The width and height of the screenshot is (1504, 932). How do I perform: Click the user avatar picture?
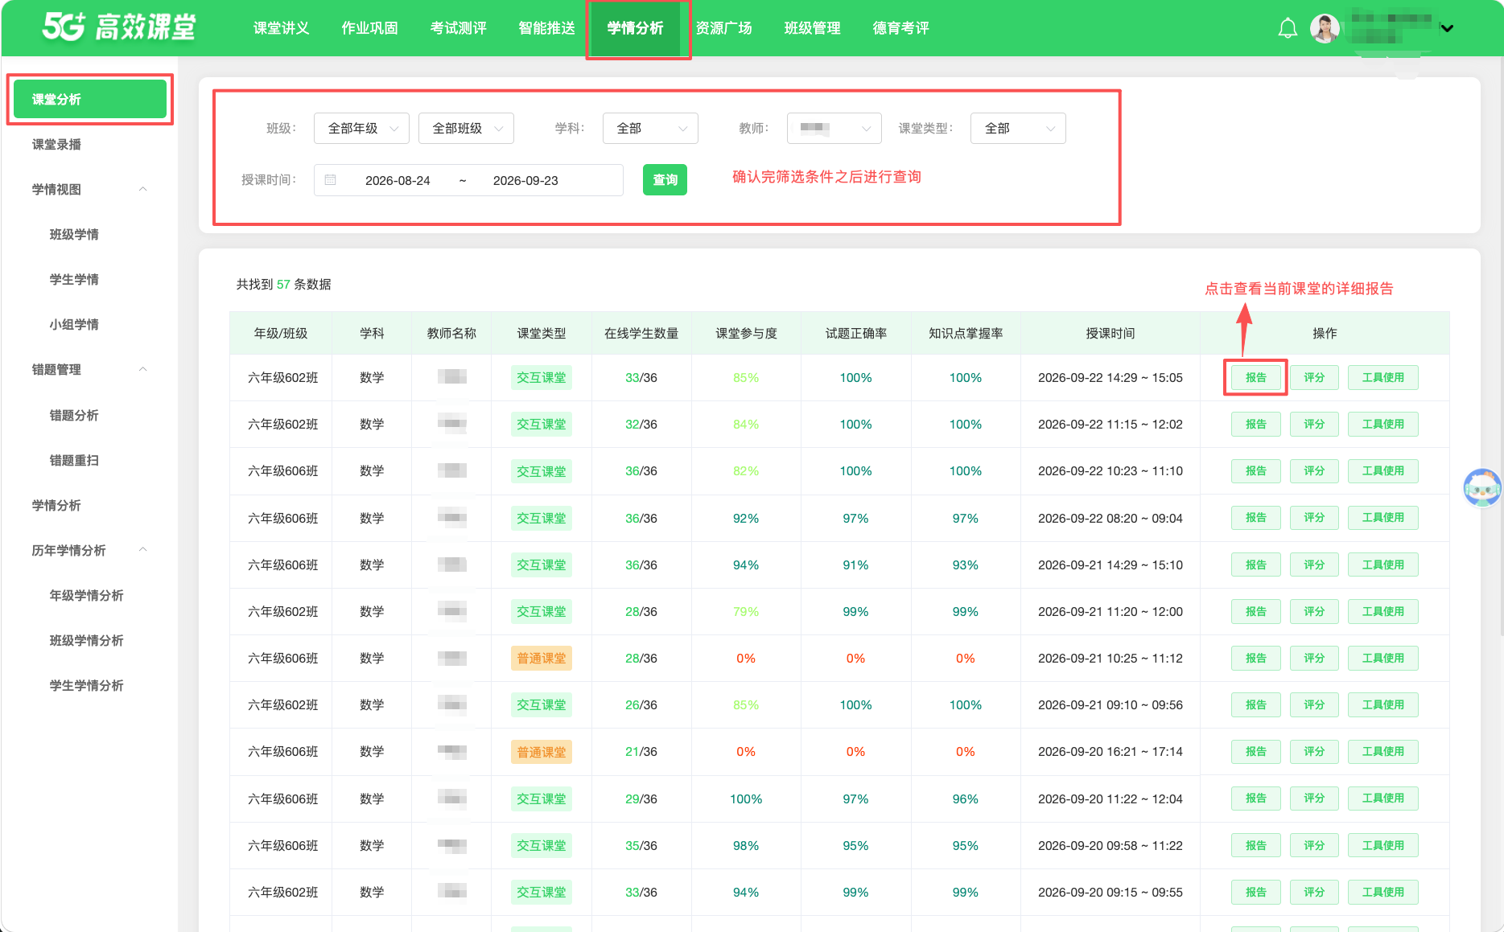[x=1325, y=28]
